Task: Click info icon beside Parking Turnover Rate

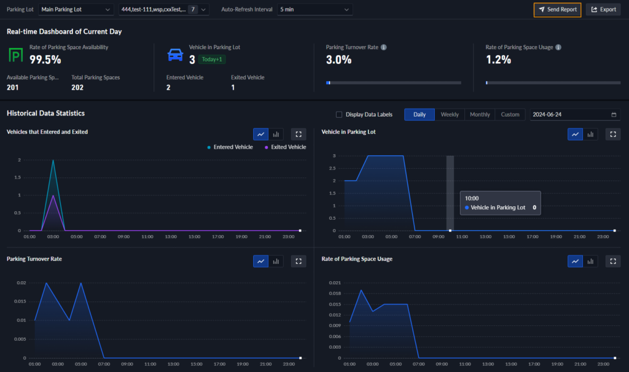Action: (384, 47)
